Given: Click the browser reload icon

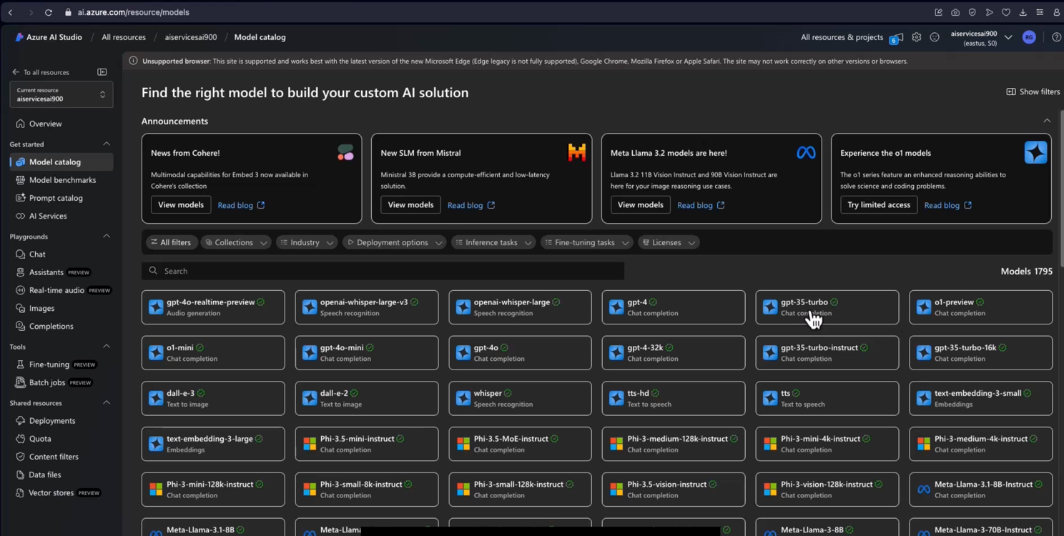Looking at the screenshot, I should (49, 12).
